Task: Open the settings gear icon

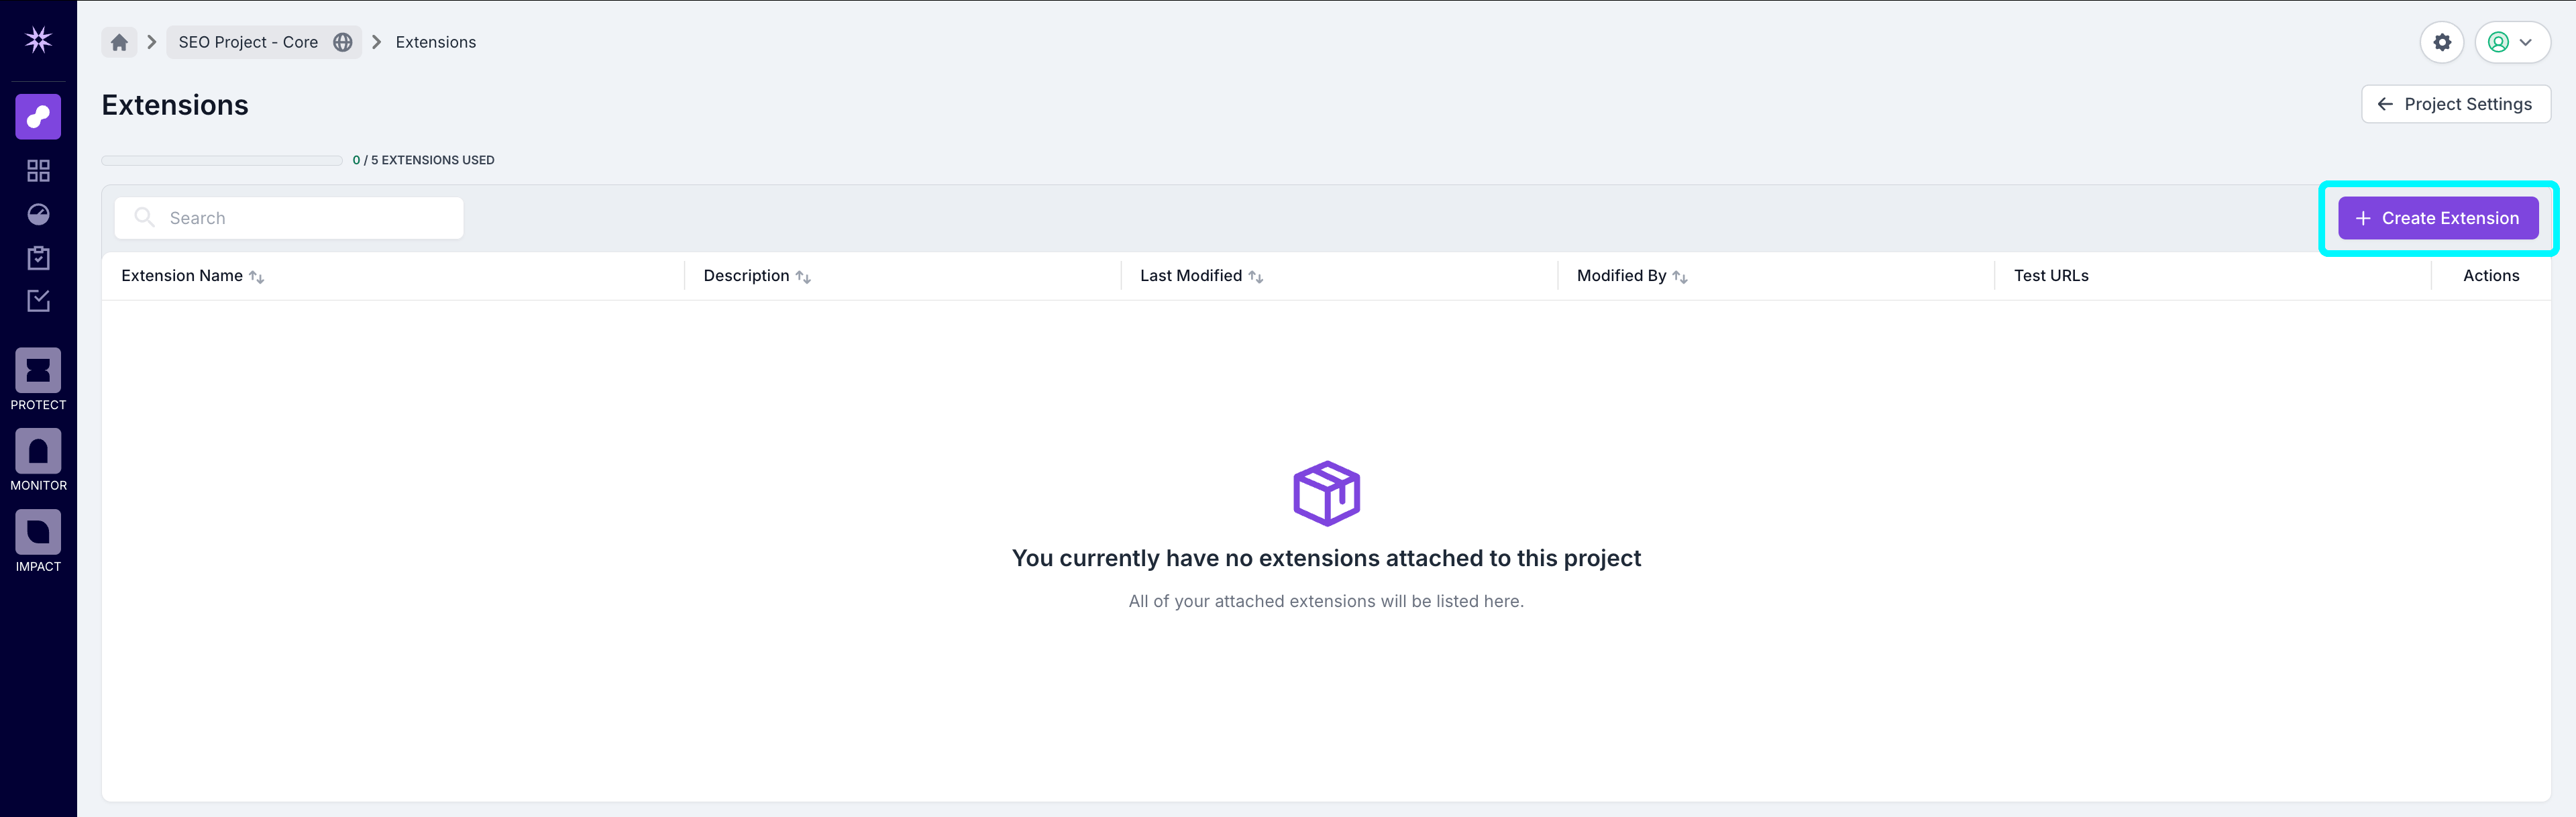Action: click(2442, 42)
